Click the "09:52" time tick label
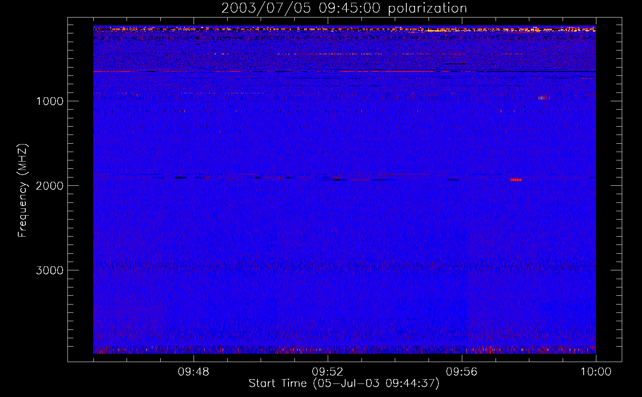642x397 pixels. click(x=328, y=372)
